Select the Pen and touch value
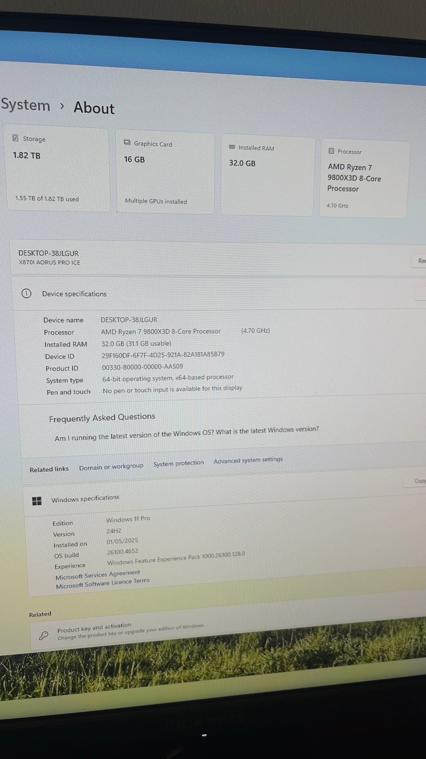The height and width of the screenshot is (759, 426). (x=173, y=390)
